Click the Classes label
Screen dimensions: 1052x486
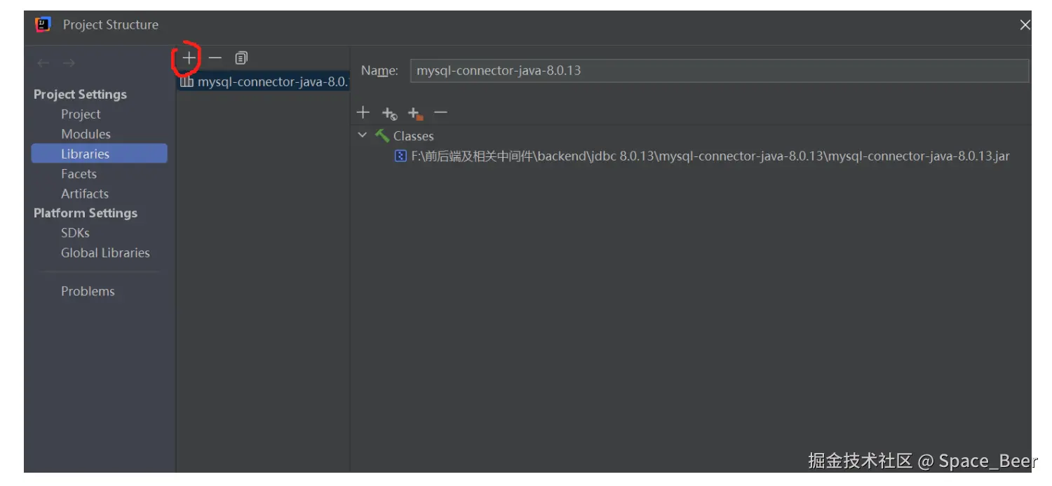(x=414, y=136)
